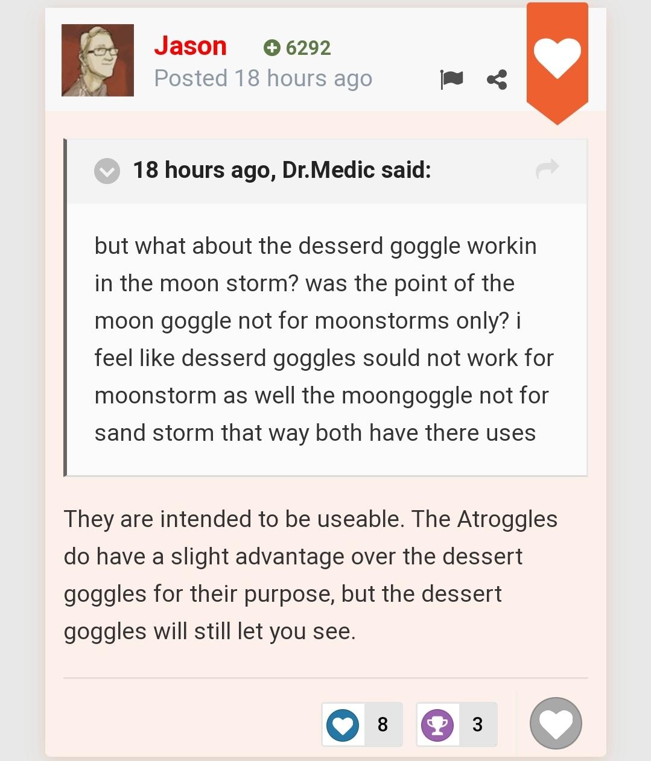Click the 6292 reputation score
The image size is (651, 761).
point(308,48)
